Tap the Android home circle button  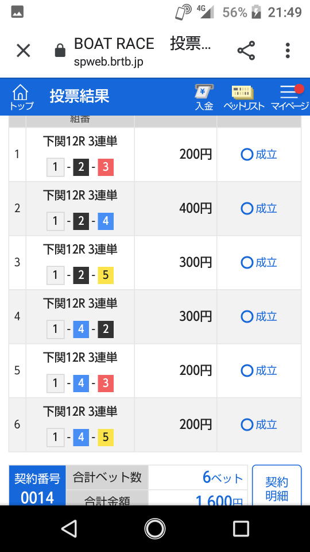tap(155, 528)
